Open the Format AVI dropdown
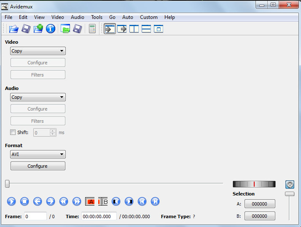The image size is (301, 227). [38, 154]
